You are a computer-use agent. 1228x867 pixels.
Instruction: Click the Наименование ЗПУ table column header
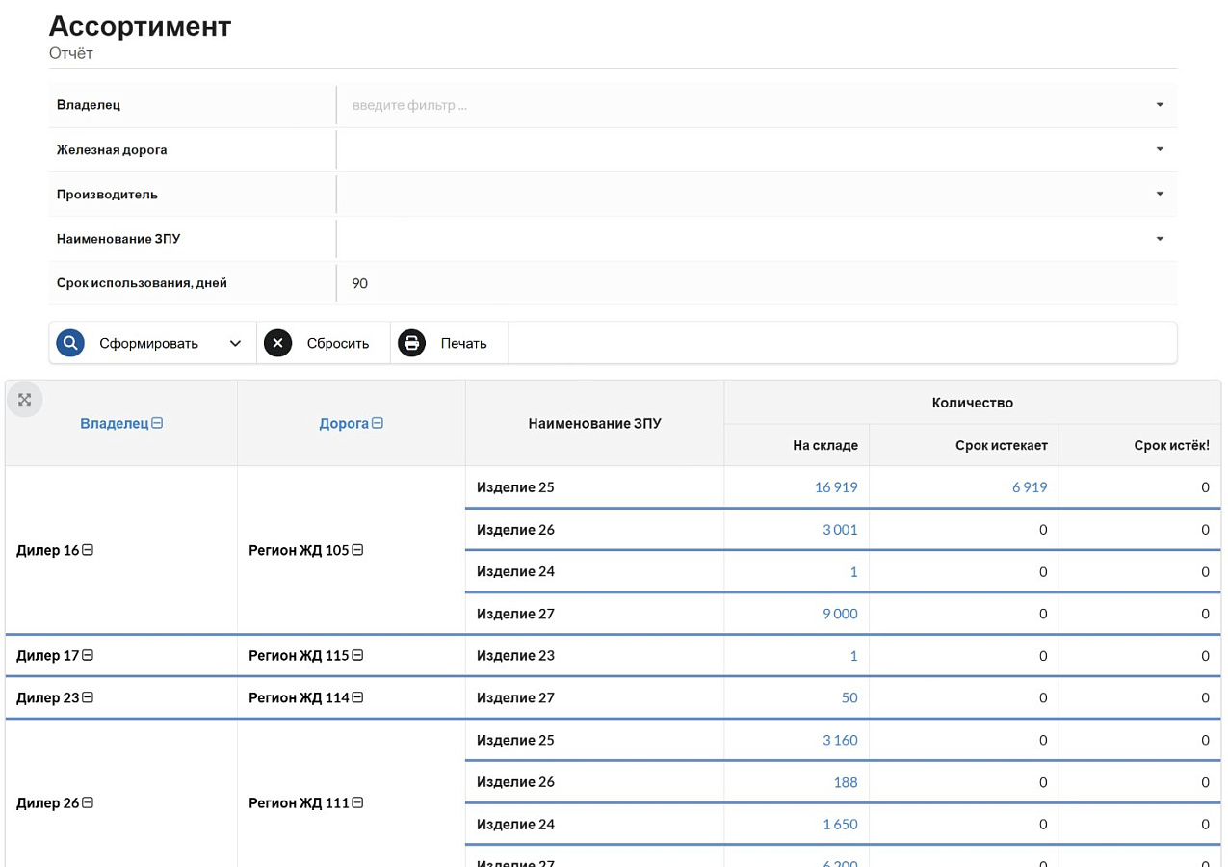coord(594,423)
